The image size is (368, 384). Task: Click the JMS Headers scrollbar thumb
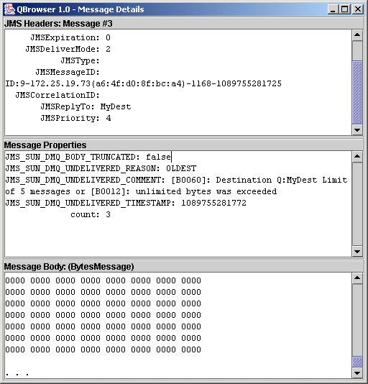tap(357, 92)
